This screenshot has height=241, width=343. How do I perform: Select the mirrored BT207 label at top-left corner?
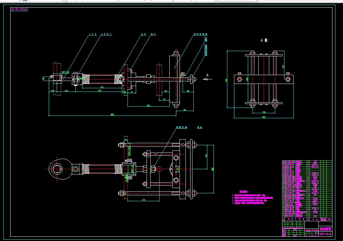(19, 10)
